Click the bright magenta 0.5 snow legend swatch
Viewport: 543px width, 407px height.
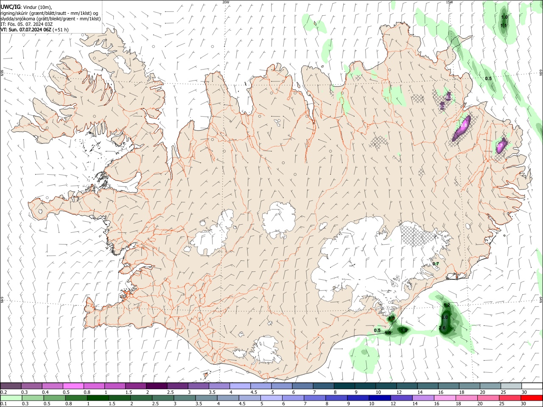[73, 386]
